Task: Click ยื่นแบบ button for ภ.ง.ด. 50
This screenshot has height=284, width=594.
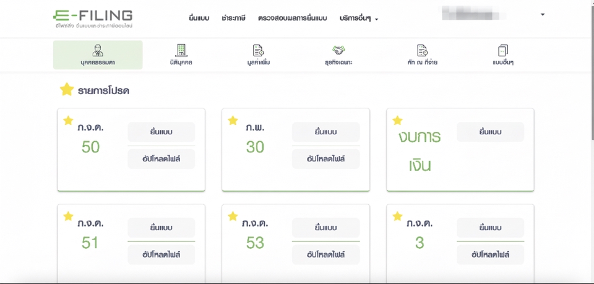Action: pyautogui.click(x=161, y=132)
